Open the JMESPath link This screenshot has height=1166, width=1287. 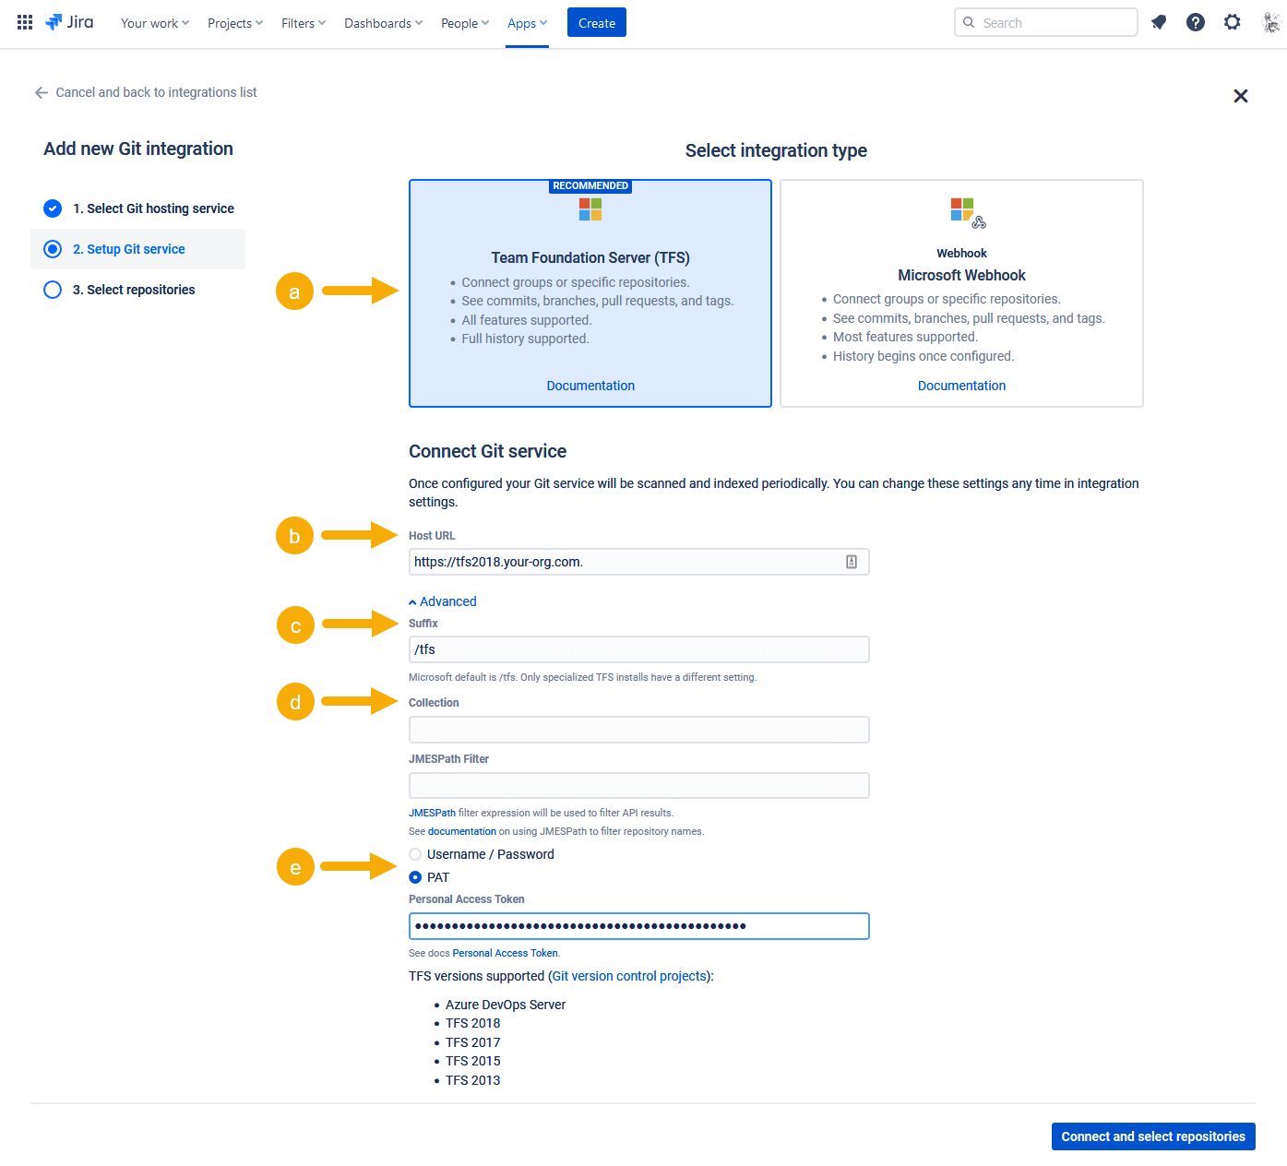(x=432, y=813)
